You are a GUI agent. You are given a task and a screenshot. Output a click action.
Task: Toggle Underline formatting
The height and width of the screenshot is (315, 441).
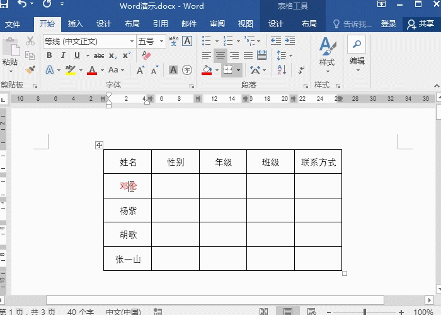77,55
